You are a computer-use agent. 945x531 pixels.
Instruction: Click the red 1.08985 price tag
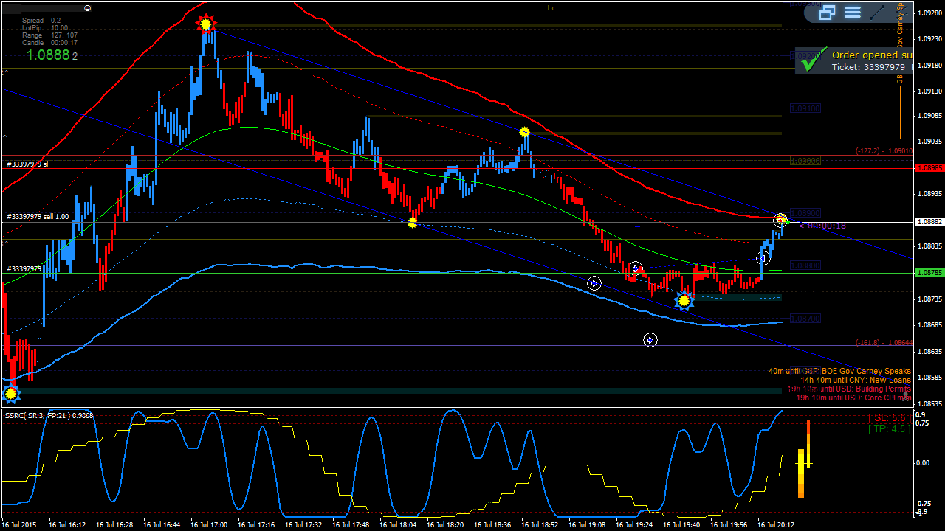point(929,168)
